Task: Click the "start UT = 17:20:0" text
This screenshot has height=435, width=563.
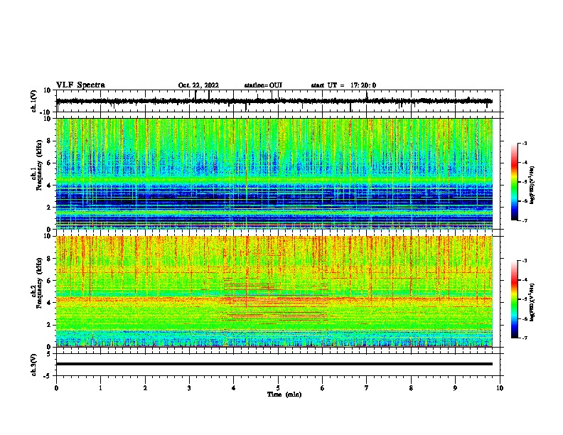Action: (x=343, y=85)
